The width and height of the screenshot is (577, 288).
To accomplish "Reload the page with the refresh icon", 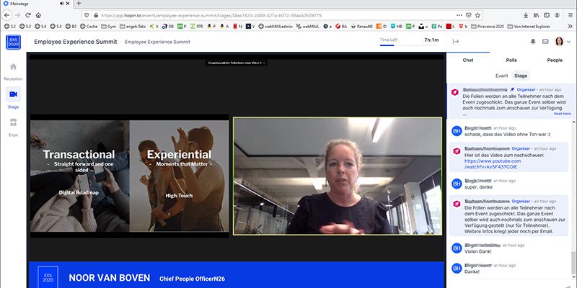I will pyautogui.click(x=28, y=15).
